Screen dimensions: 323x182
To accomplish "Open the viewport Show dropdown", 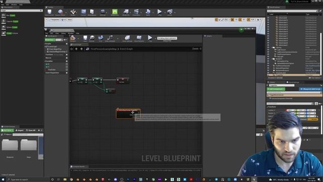I will click(x=70, y=20).
